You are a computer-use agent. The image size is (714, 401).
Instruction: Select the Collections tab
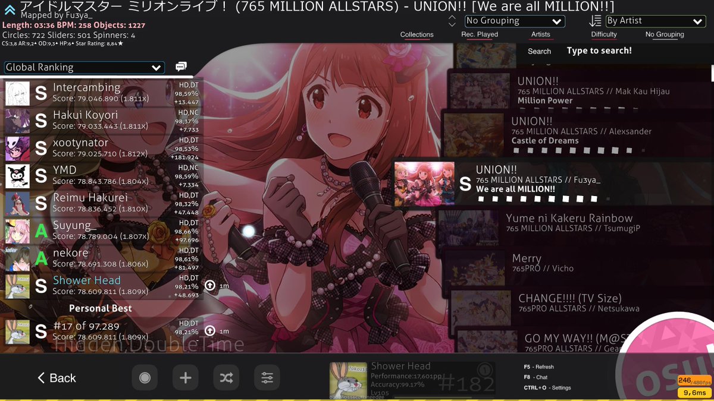pos(416,35)
